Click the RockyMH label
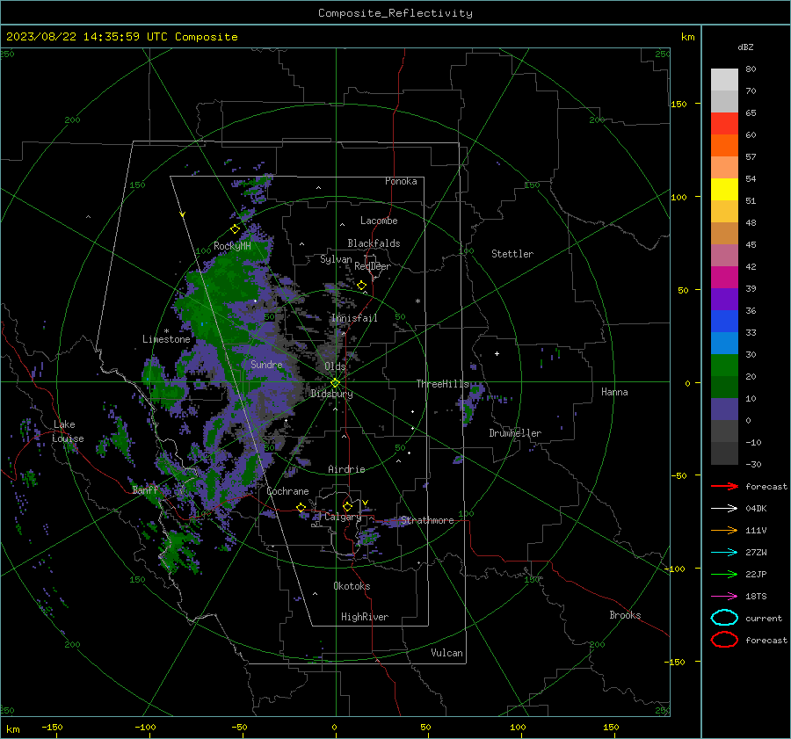Image resolution: width=791 pixels, height=739 pixels. [232, 246]
